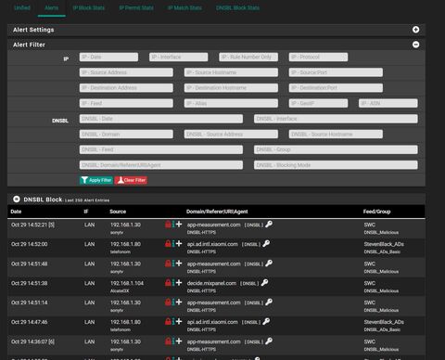Click the Clear Filter button
The image size is (445, 360).
tap(131, 180)
